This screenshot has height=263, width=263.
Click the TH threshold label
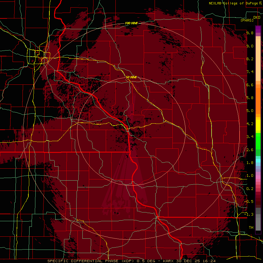point(251,228)
